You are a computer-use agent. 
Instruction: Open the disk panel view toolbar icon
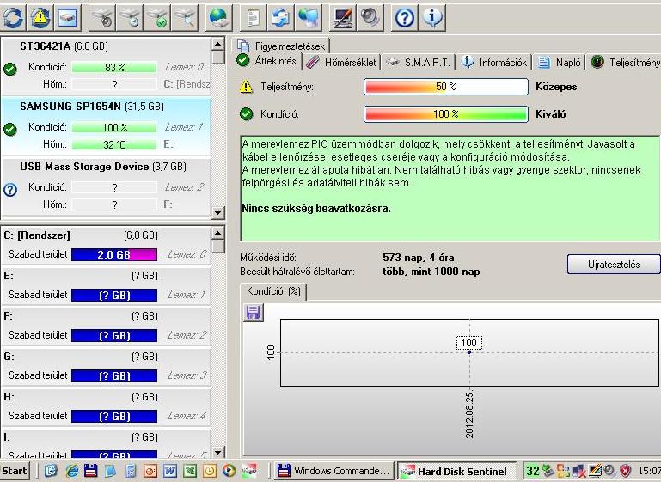[67, 17]
